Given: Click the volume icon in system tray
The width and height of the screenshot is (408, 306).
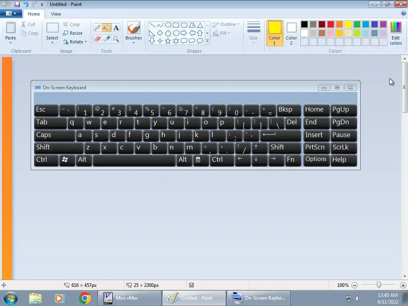Looking at the screenshot, I should point(358,298).
